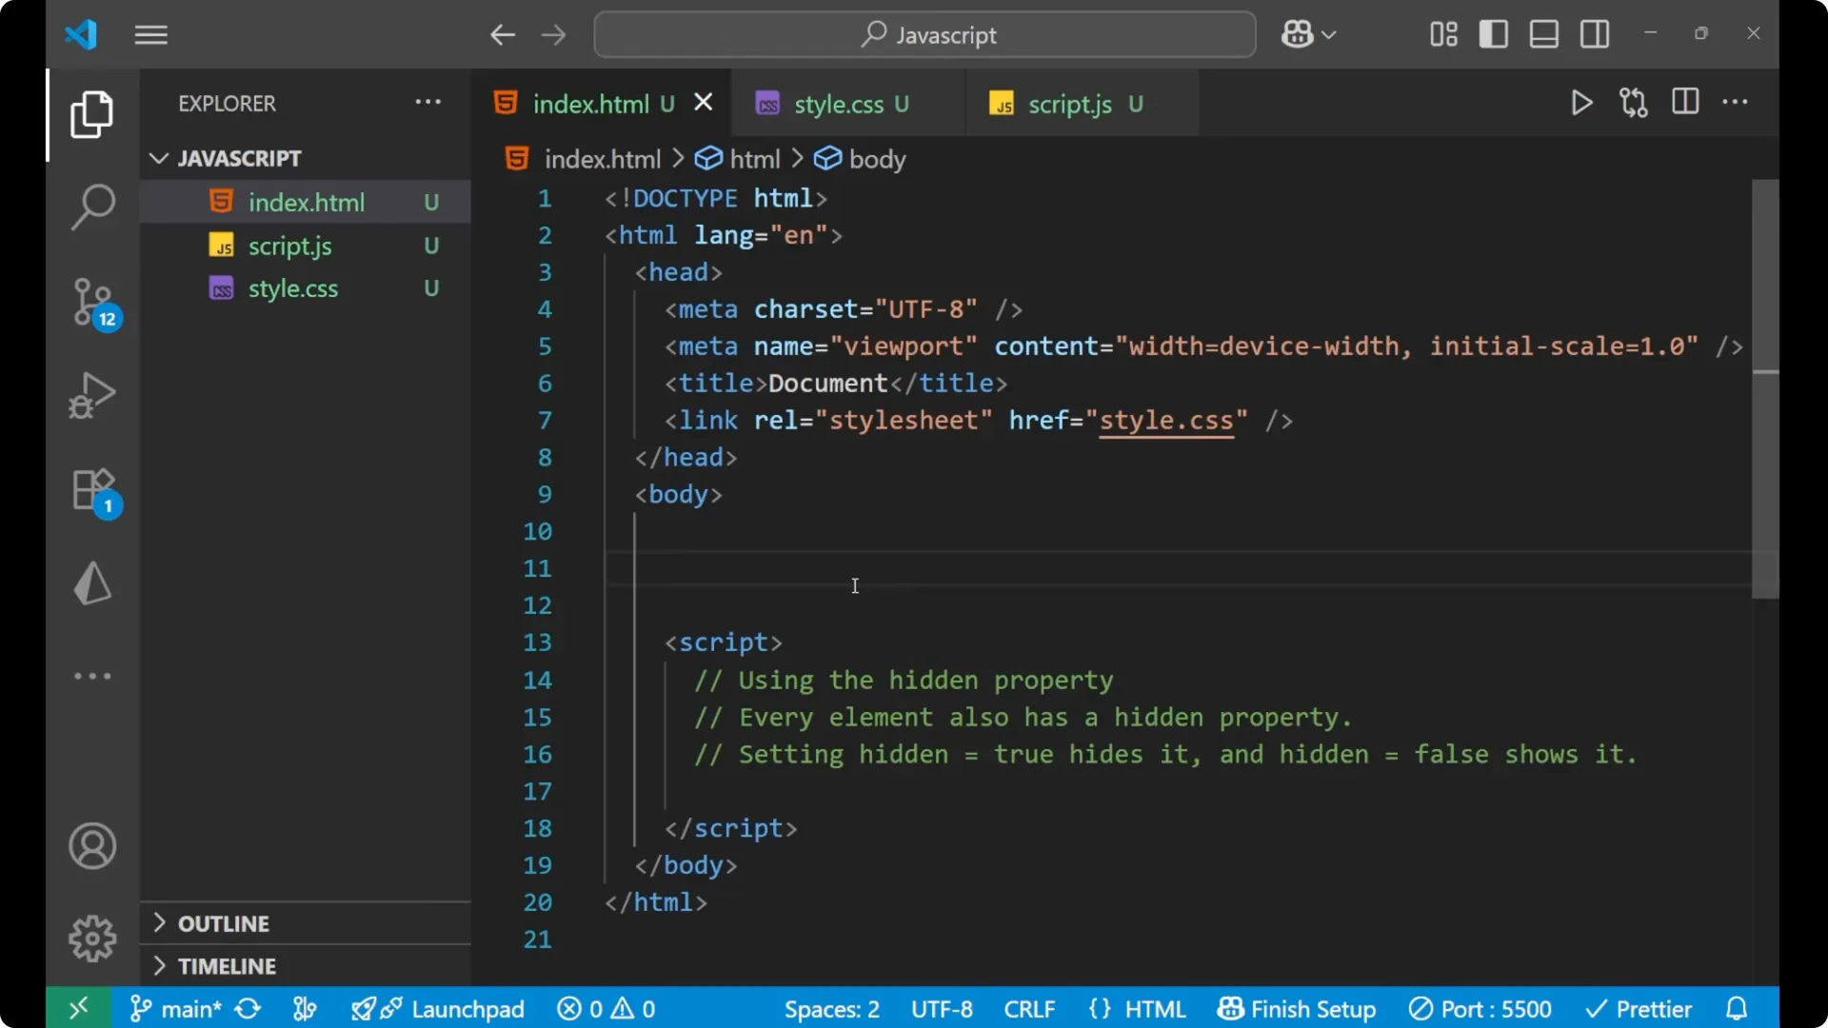Open the Accounts icon
Viewport: 1828px width, 1028px height.
point(91,846)
